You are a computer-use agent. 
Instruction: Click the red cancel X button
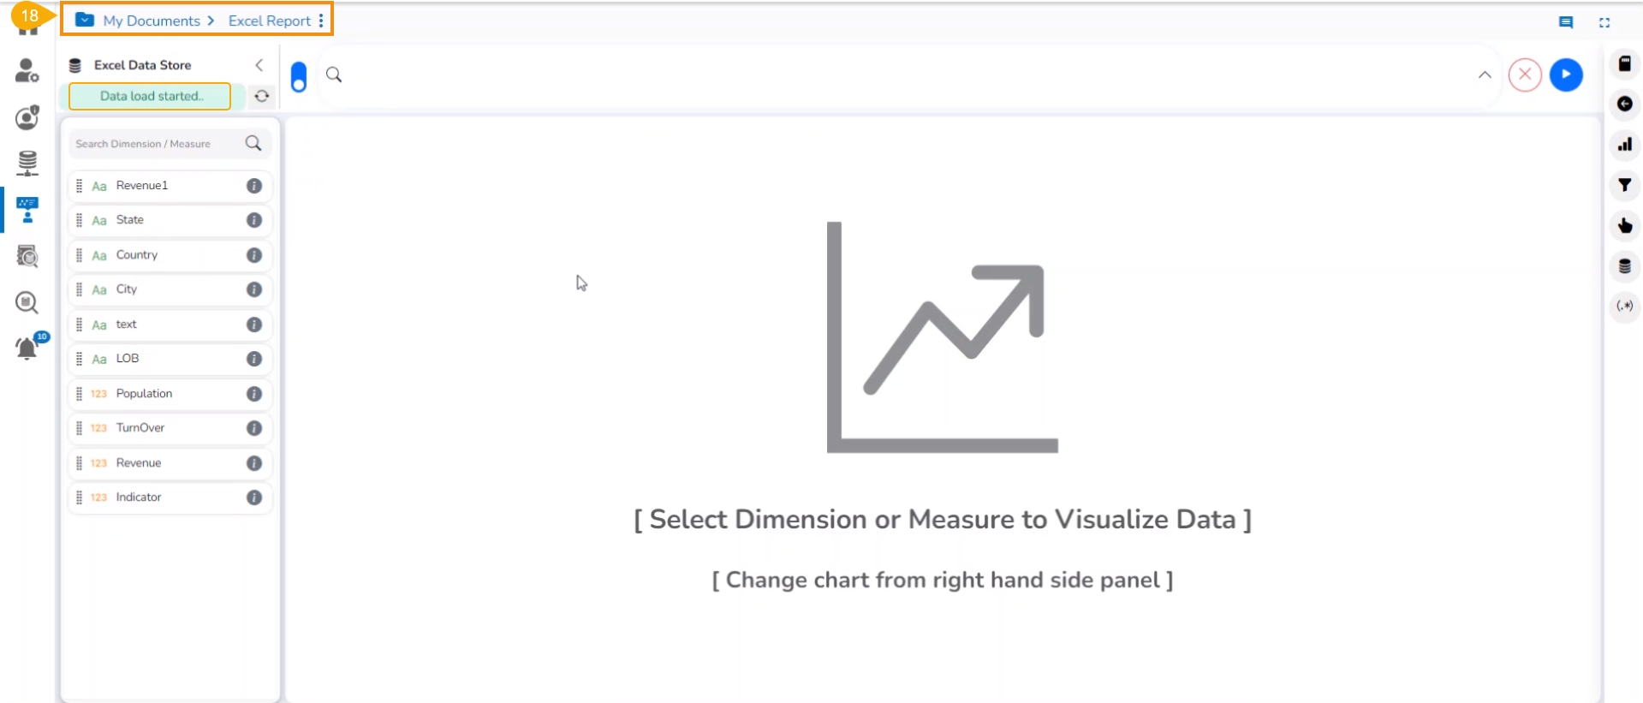(x=1525, y=74)
